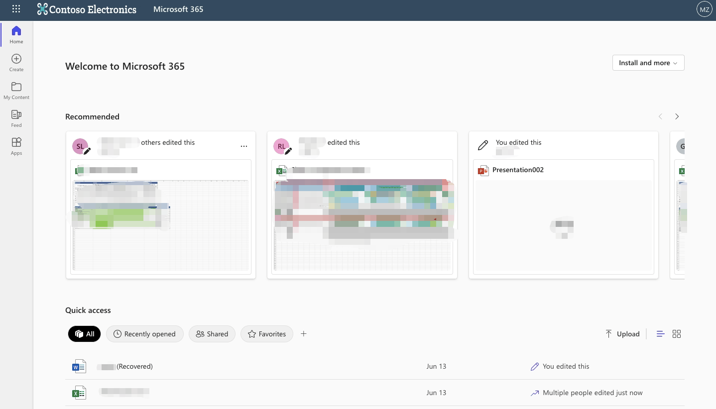This screenshot has height=409, width=716.
Task: Click the PowerPoint icon beside Presentation002
Action: tap(483, 170)
